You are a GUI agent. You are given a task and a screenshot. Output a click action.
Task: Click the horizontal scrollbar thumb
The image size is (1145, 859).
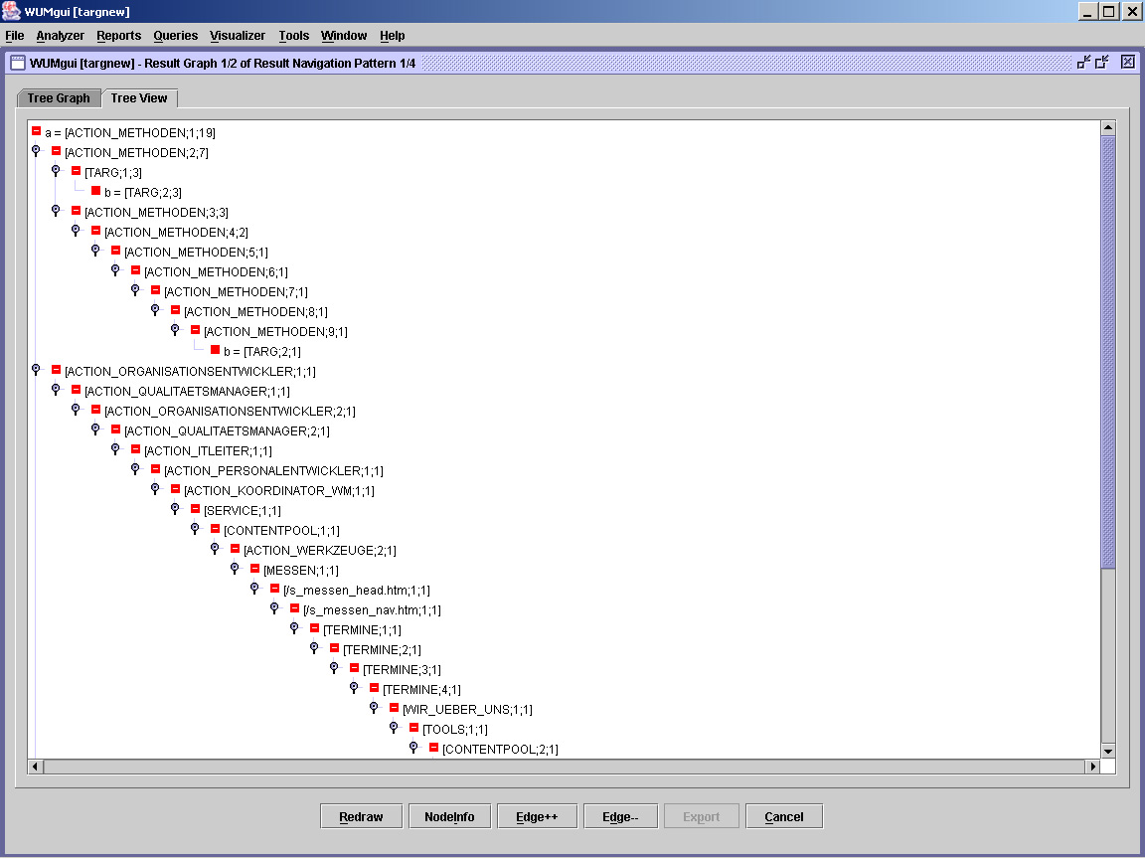click(564, 767)
